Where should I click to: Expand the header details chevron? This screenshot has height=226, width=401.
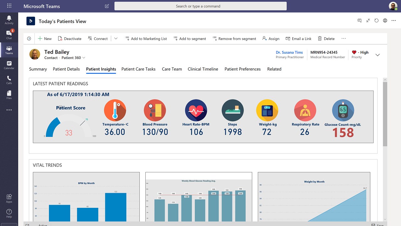378,55
